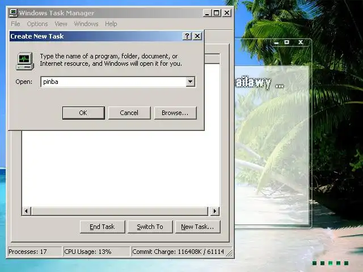The width and height of the screenshot is (363, 272).
Task: Open the Help menu
Action: tap(111, 24)
